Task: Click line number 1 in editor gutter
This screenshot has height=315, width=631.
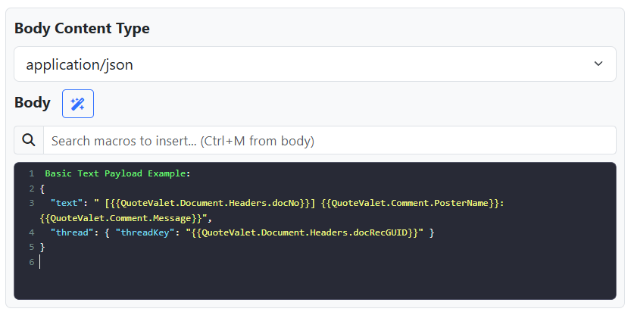Action: tap(31, 173)
